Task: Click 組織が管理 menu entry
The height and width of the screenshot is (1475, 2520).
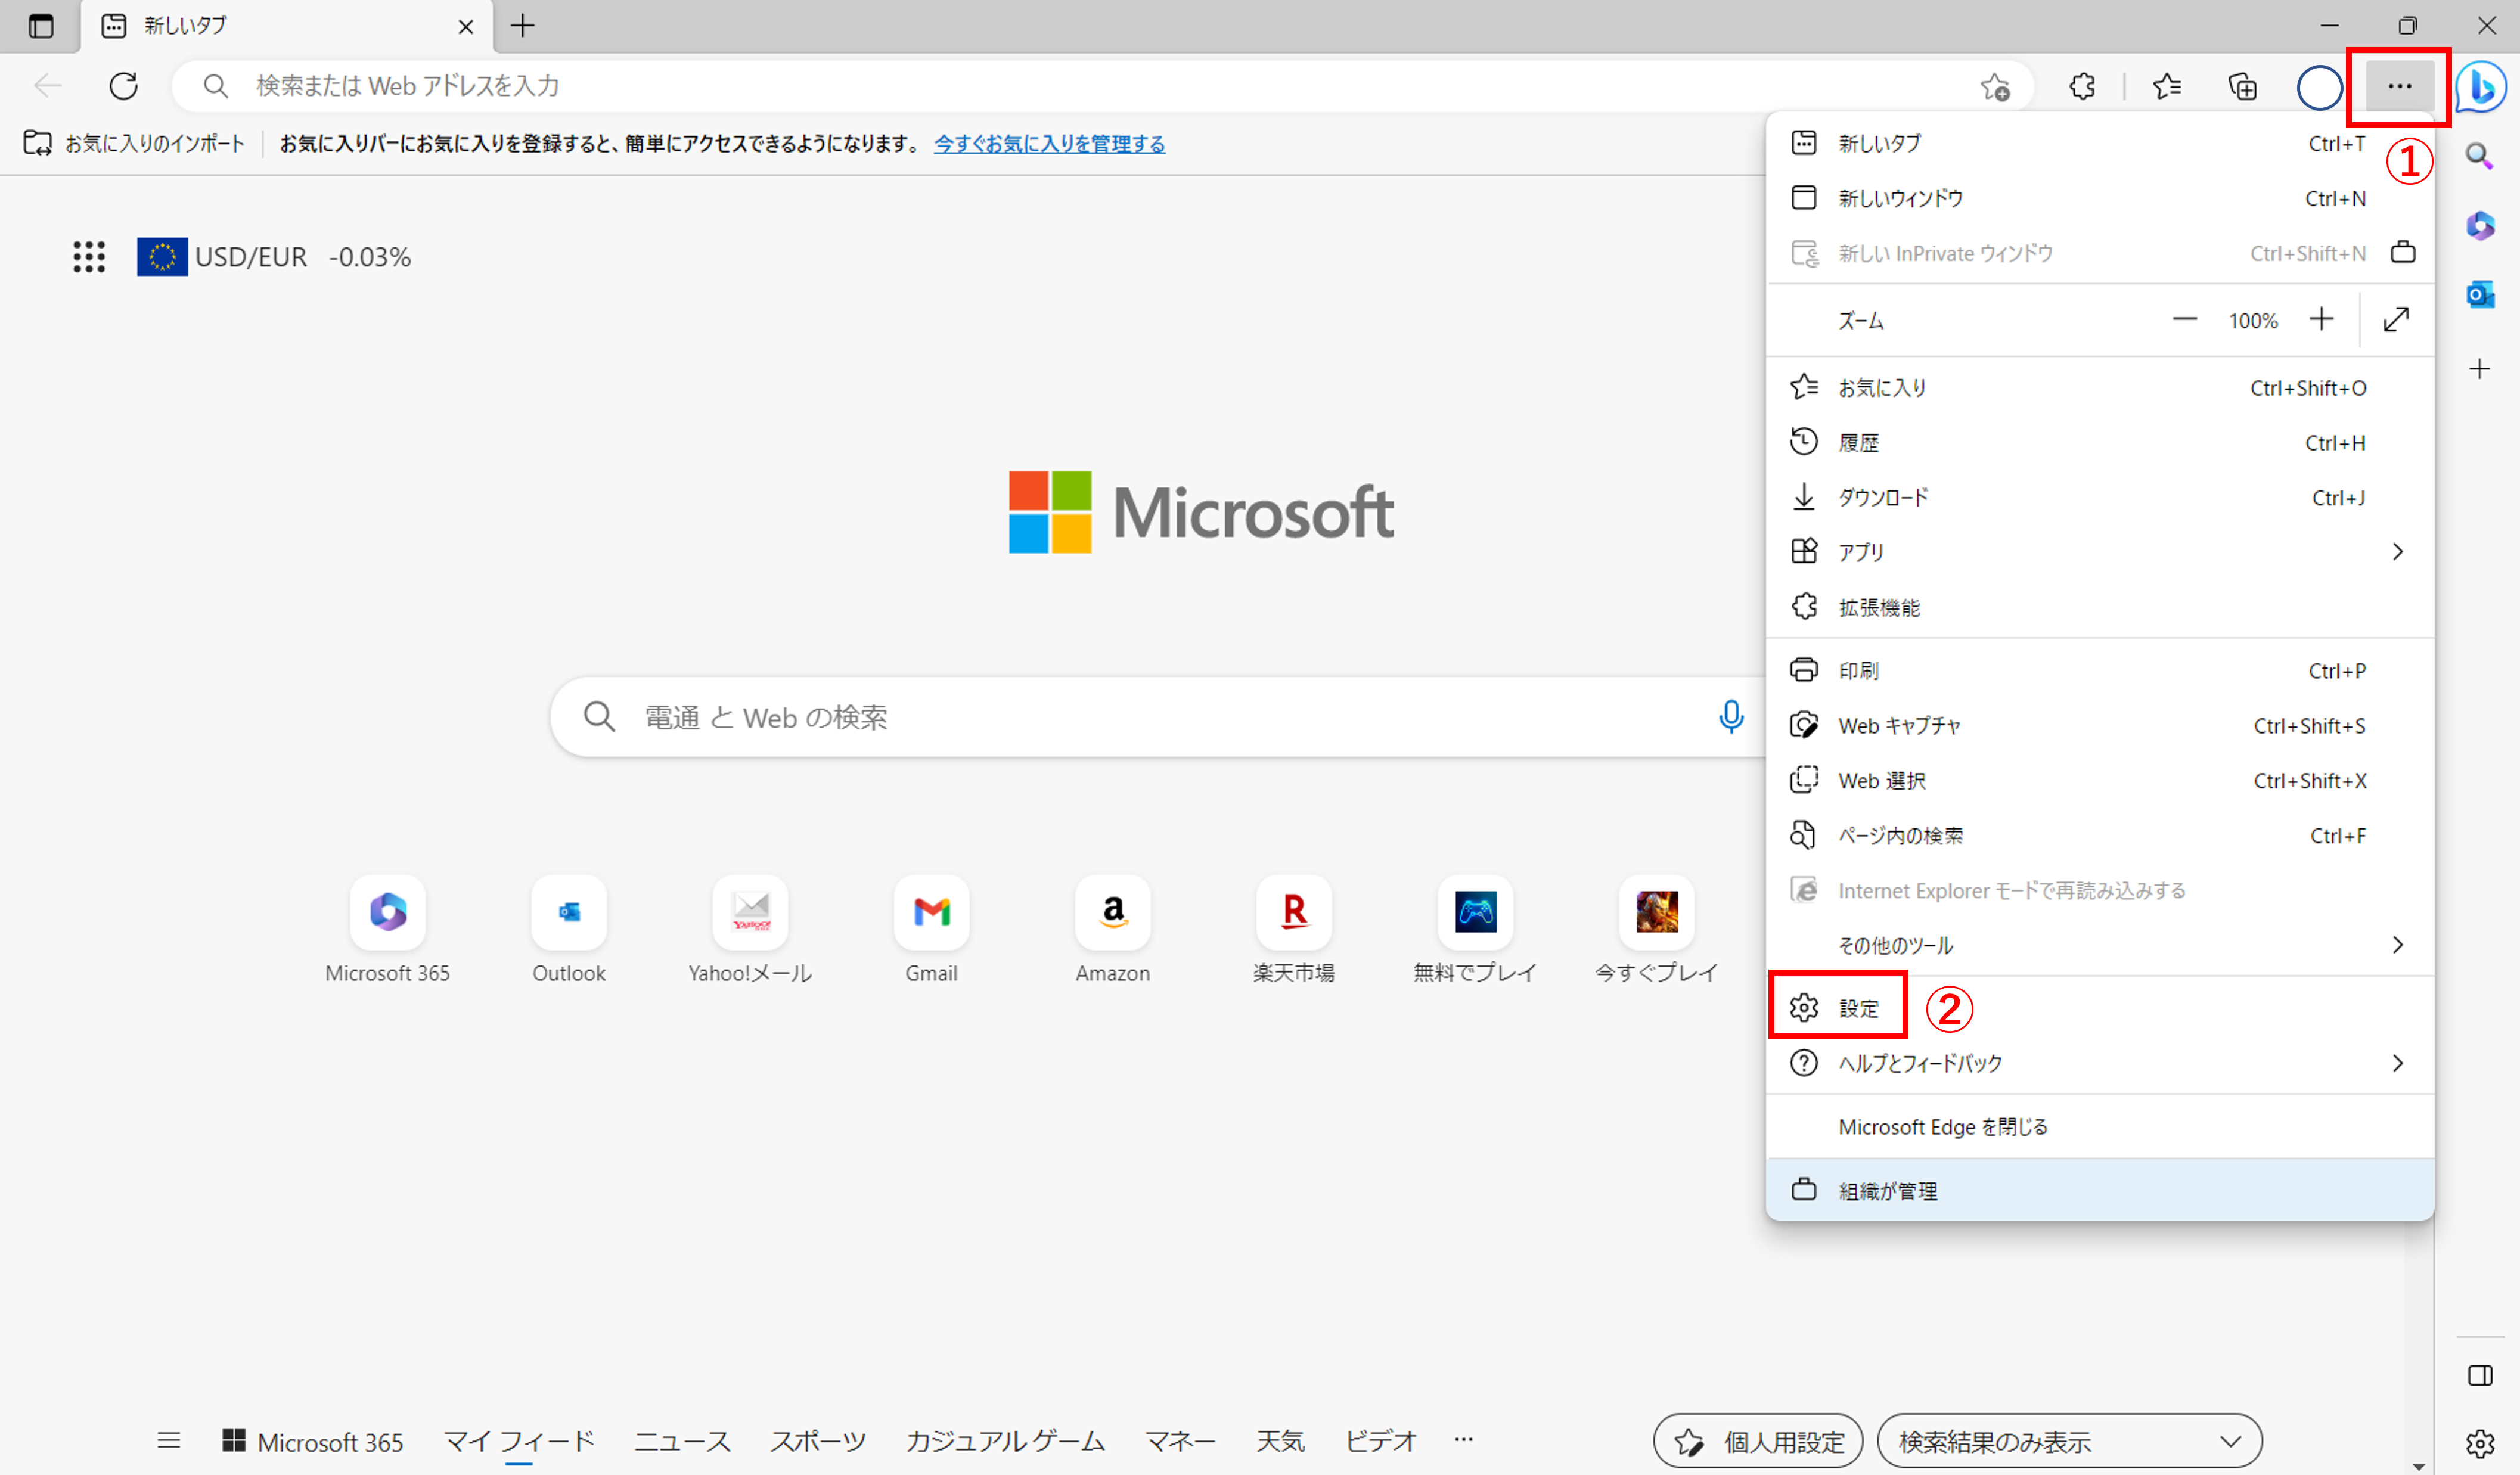Action: tap(2099, 1190)
